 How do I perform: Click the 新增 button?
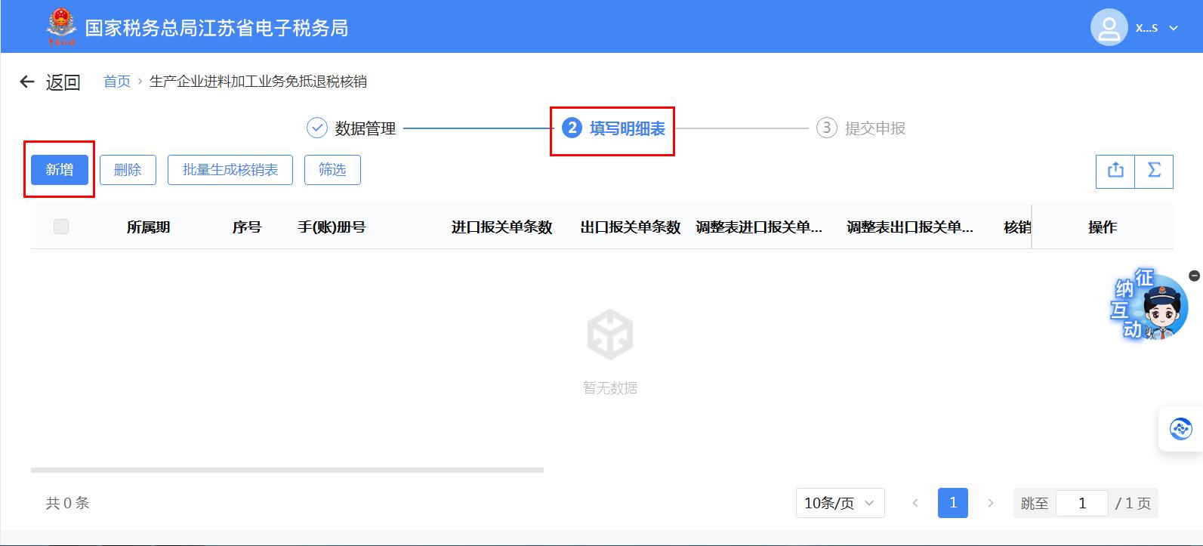[60, 170]
